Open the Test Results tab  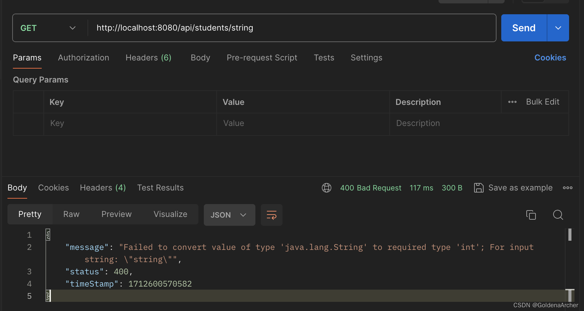pos(160,188)
